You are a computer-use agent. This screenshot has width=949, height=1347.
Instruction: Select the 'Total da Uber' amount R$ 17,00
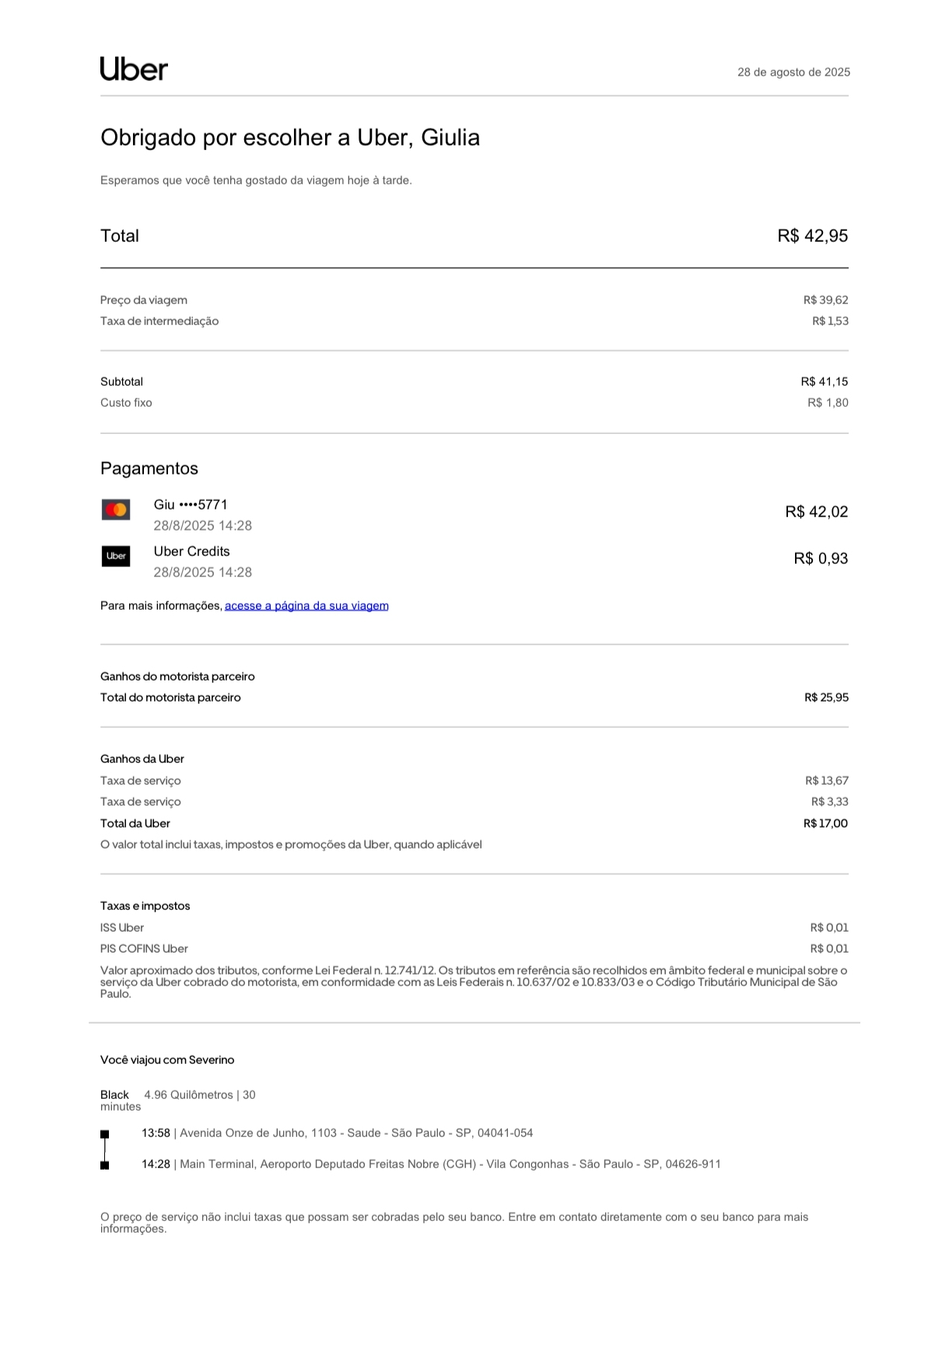pyautogui.click(x=825, y=824)
